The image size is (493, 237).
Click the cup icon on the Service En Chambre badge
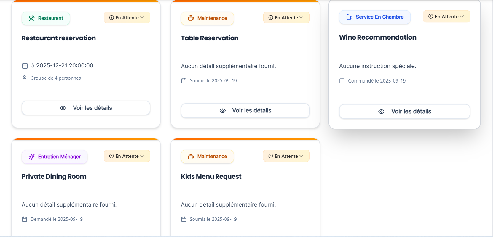(x=350, y=17)
